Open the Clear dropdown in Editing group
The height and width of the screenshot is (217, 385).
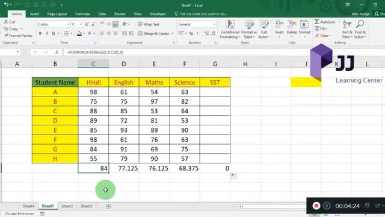323,36
